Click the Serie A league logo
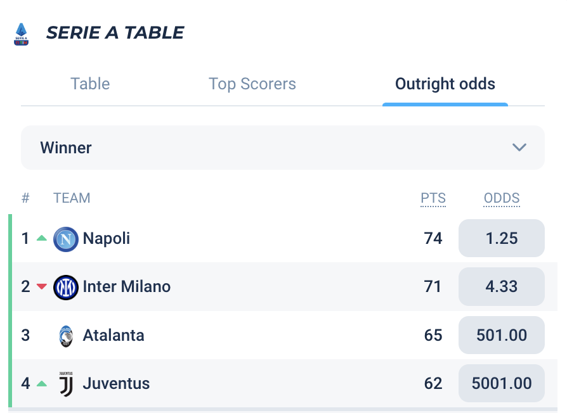Screen dimensions: 567x413 22,34
